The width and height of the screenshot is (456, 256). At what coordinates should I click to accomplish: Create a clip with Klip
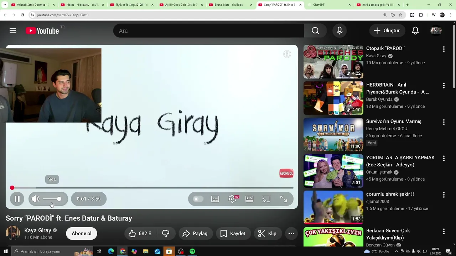tap(267, 233)
